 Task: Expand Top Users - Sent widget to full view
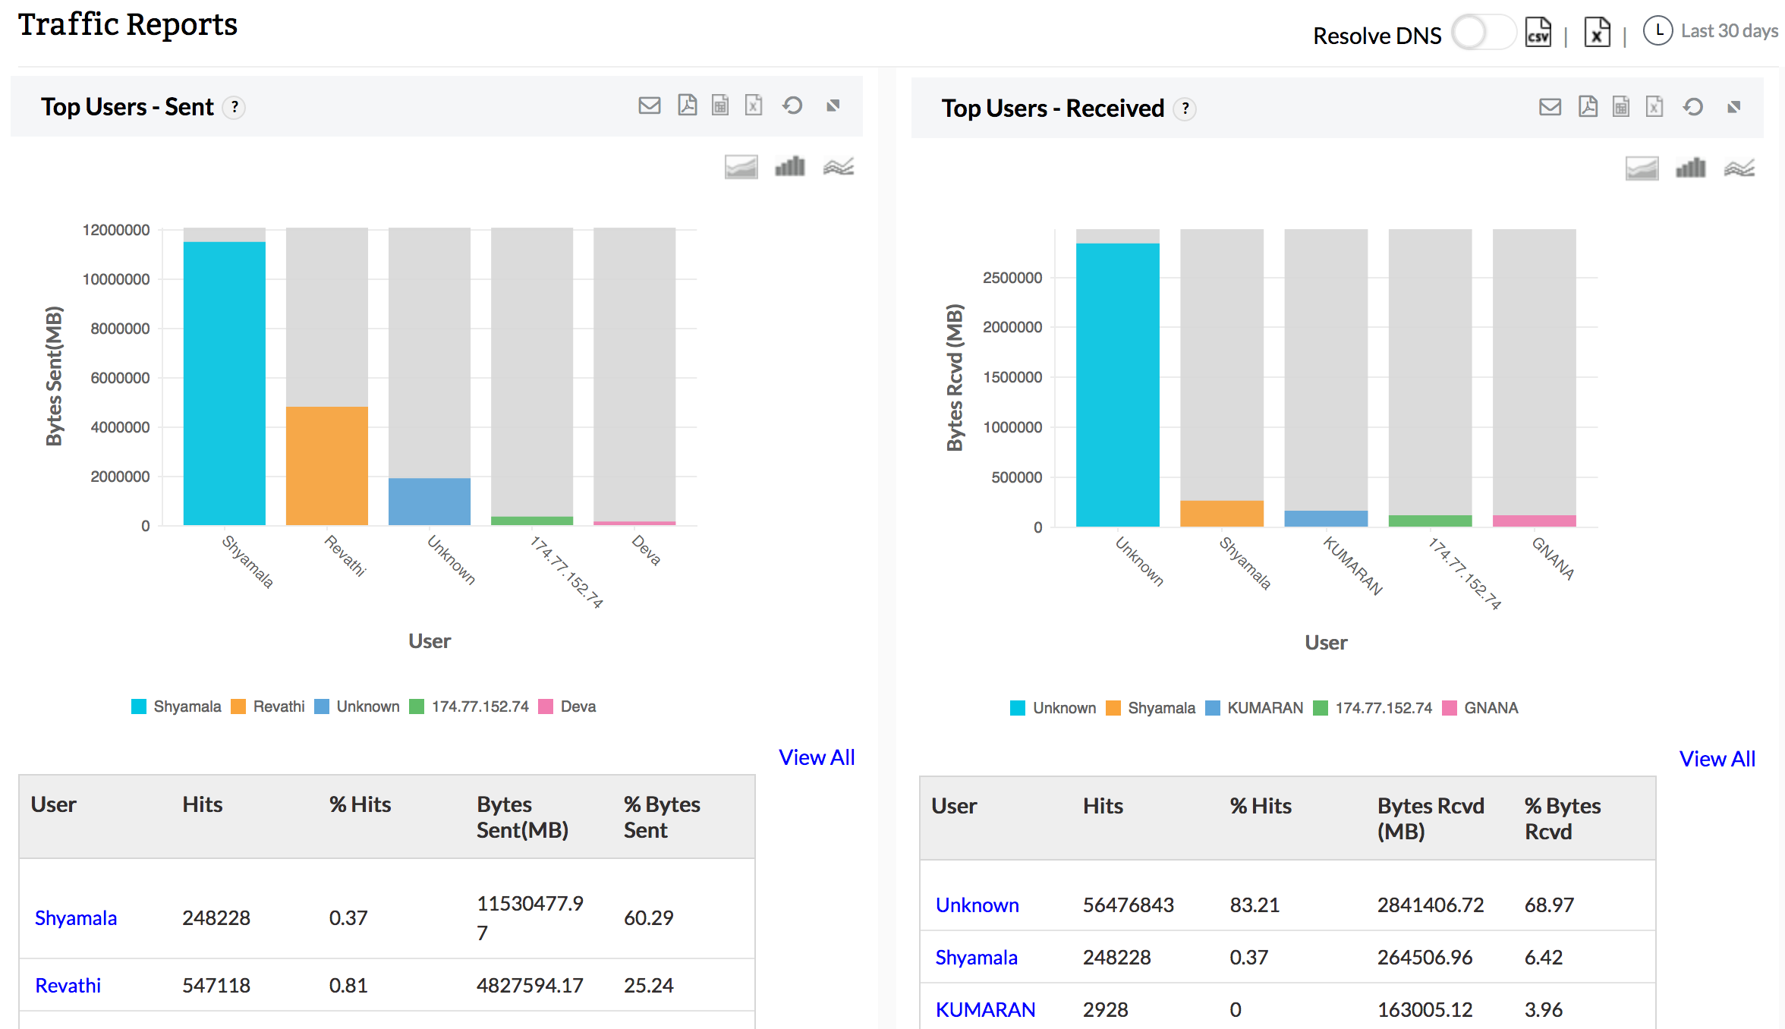tap(833, 105)
